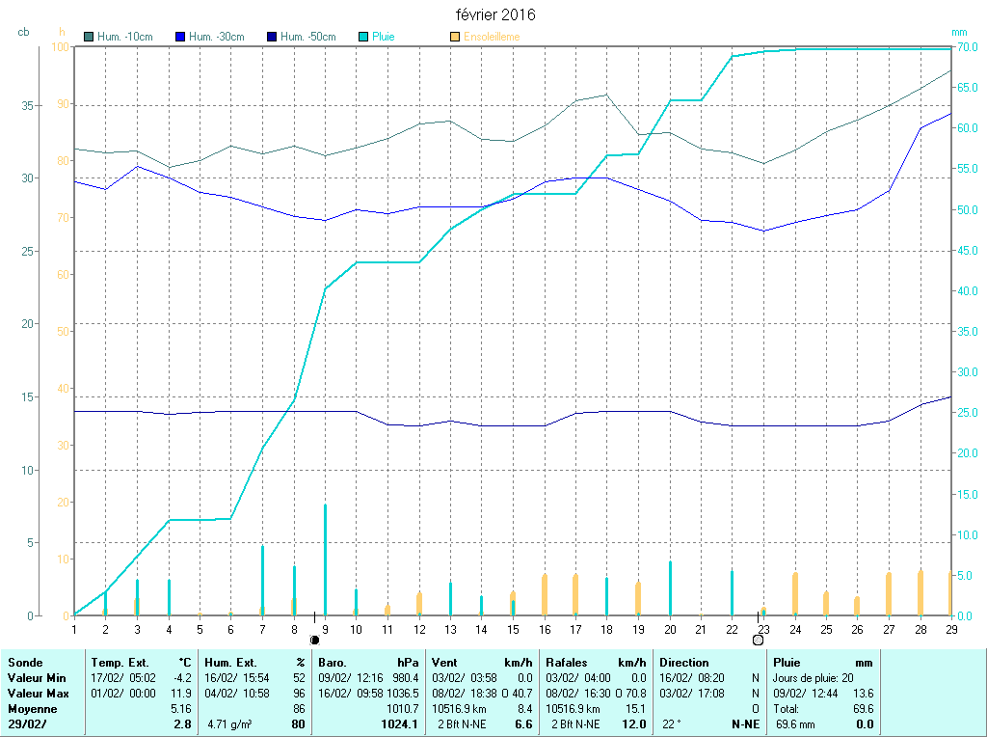Click the new moon icon below day 9
The image size is (987, 737).
pos(314,640)
